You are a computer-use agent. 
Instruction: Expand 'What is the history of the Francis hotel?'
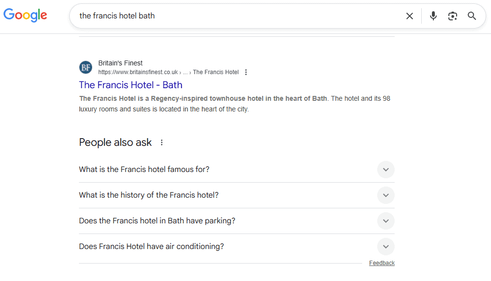[385, 195]
